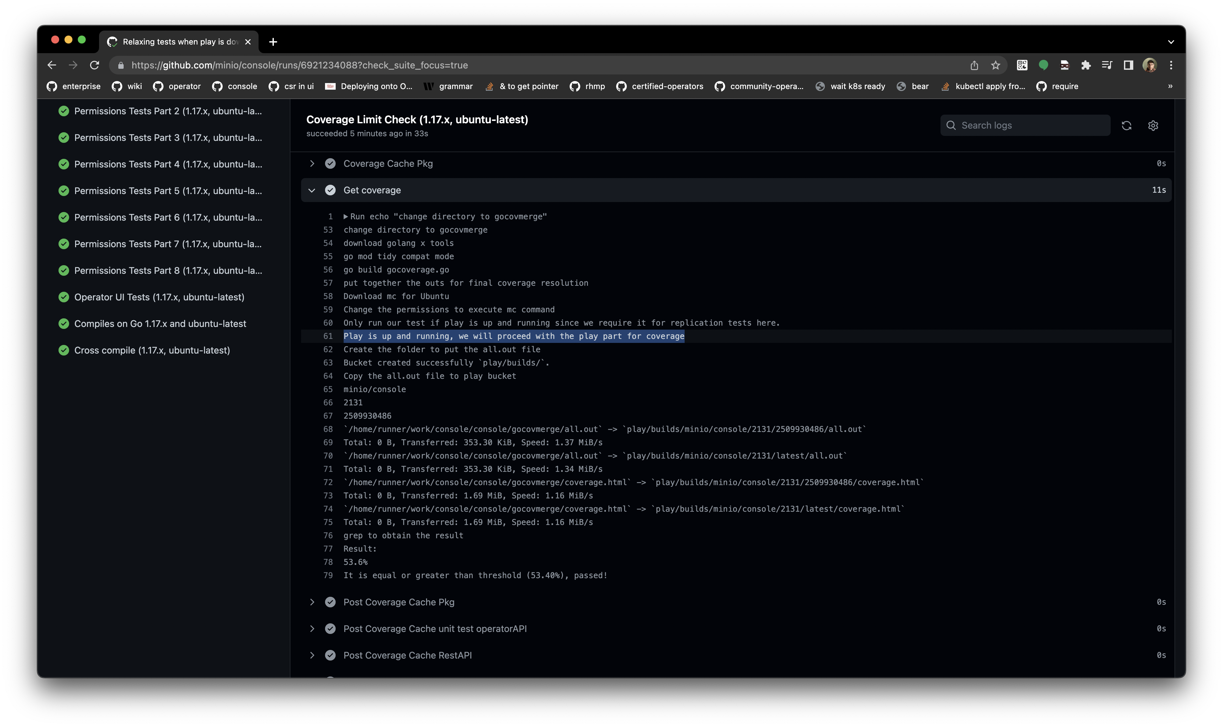The height and width of the screenshot is (727, 1223).
Task: Open the Chrome three-dot menu
Action: click(x=1170, y=65)
